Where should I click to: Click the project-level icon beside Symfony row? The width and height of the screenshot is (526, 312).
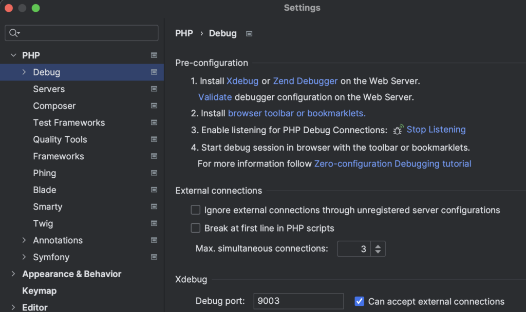pyautogui.click(x=154, y=257)
